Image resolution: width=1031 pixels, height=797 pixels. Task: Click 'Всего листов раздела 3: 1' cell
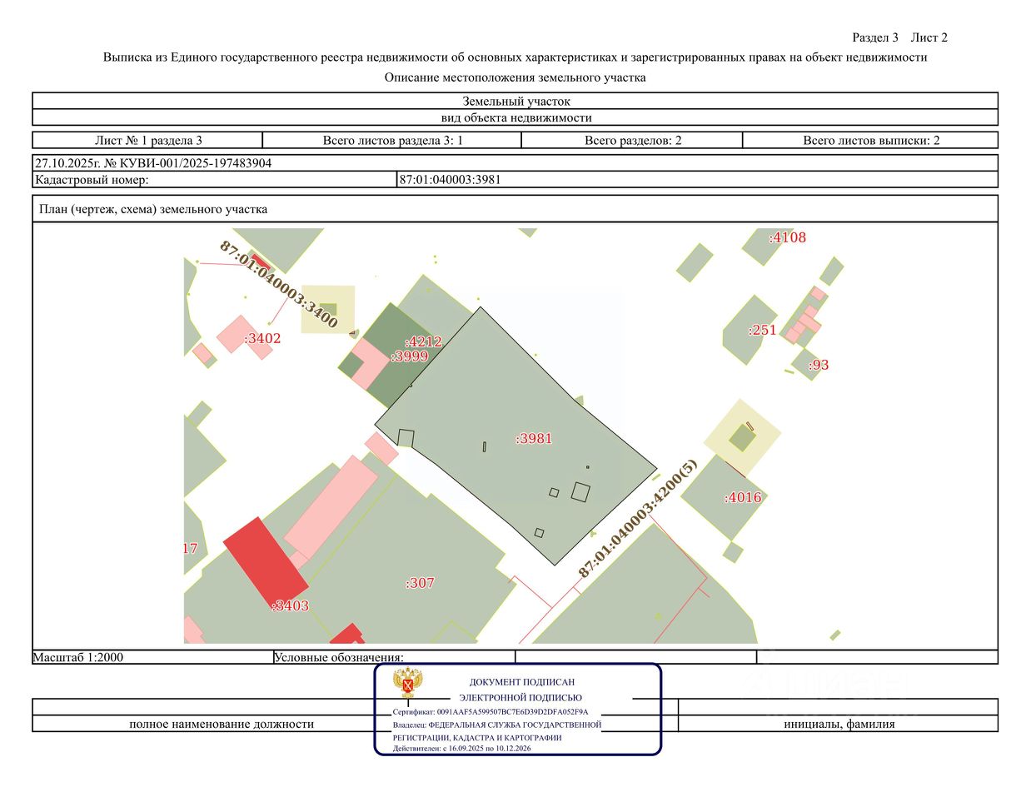(x=392, y=140)
